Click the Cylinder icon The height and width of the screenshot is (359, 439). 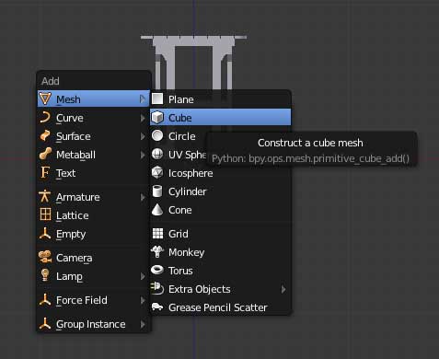[x=157, y=191]
